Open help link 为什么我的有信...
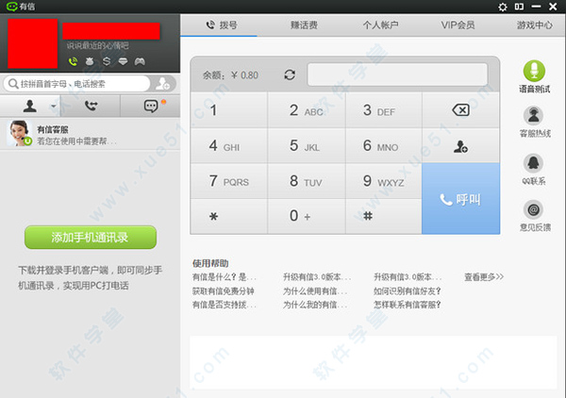 pos(315,305)
